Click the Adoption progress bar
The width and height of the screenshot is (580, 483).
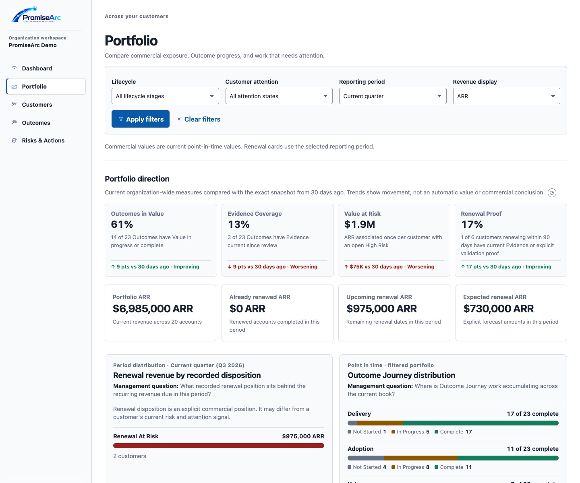coord(453,458)
